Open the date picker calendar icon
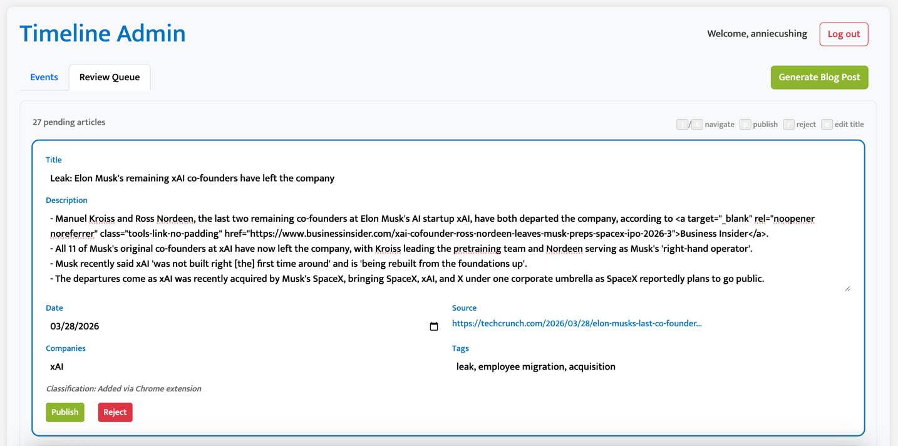This screenshot has width=898, height=446. point(433,326)
